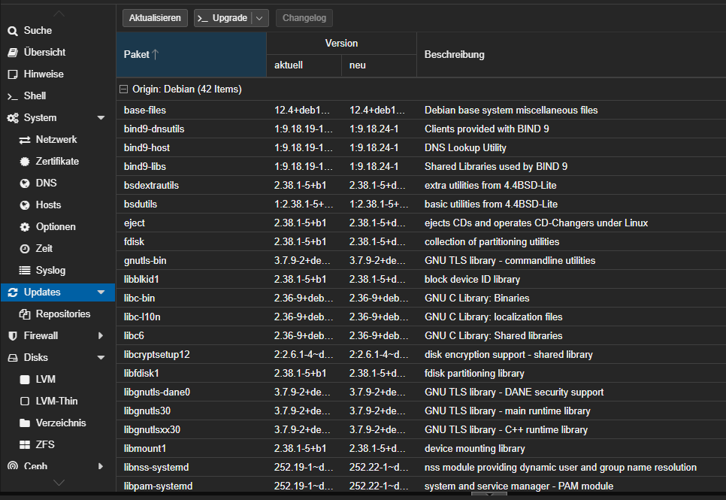
Task: Click the bottom panel splitter handle
Action: pyautogui.click(x=489, y=494)
